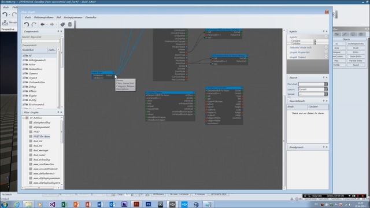370x208 pixels.
Task: Open the Special dropdown in Search panel
Action: [x=326, y=94]
